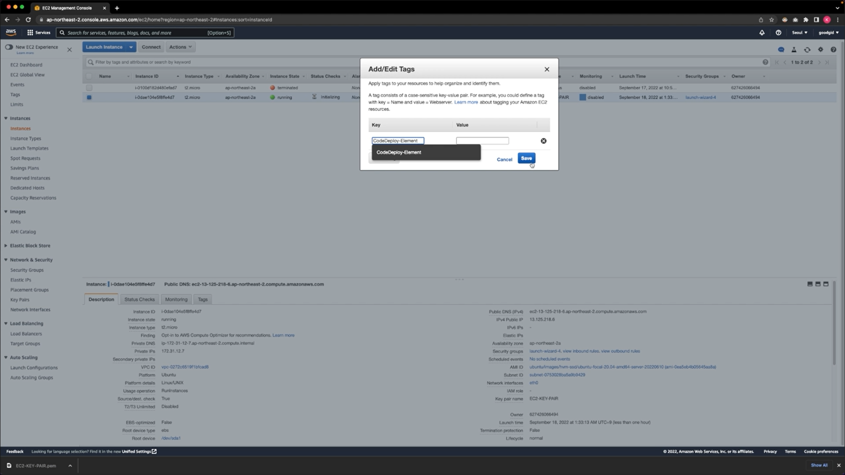Select the running instance checkbox
The height and width of the screenshot is (475, 845).
click(89, 98)
